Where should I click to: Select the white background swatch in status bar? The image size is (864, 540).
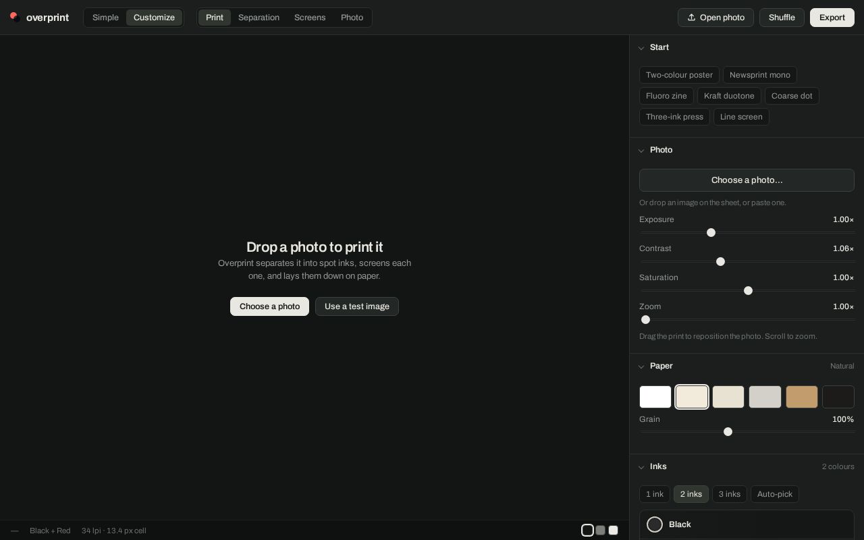coord(613,531)
